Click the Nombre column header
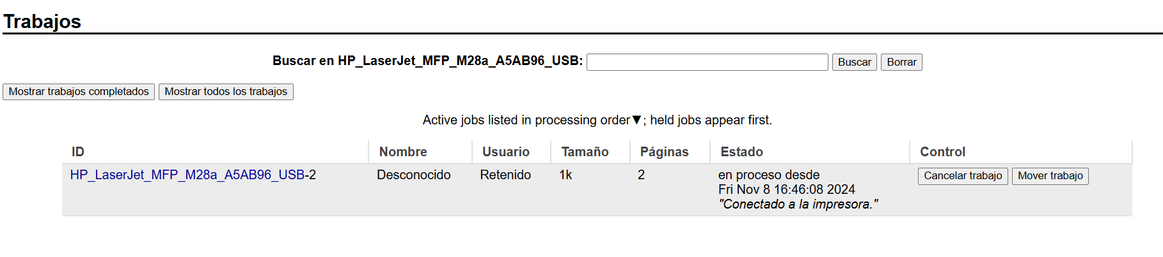 (x=403, y=152)
